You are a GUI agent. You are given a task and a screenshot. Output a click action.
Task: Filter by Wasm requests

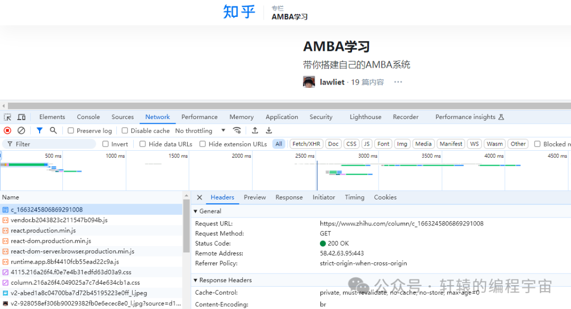tap(494, 144)
